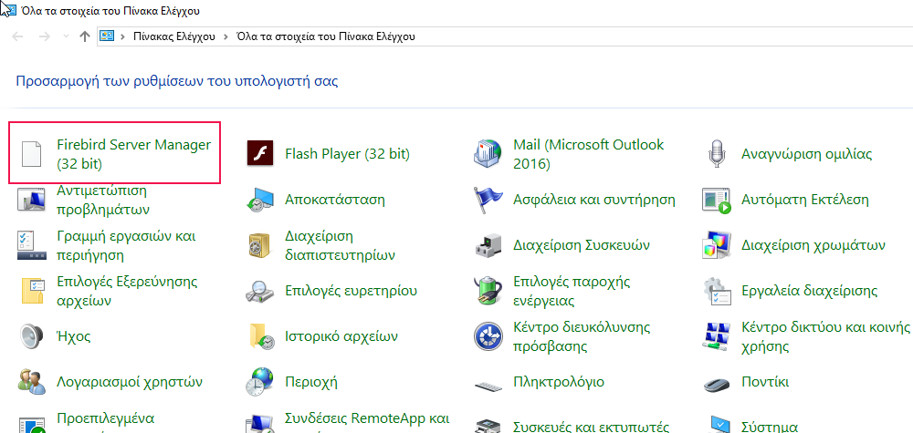Click the Συσκευές και εκτυπωτές icon
Viewport: 913px width, 433px height.
point(488,426)
